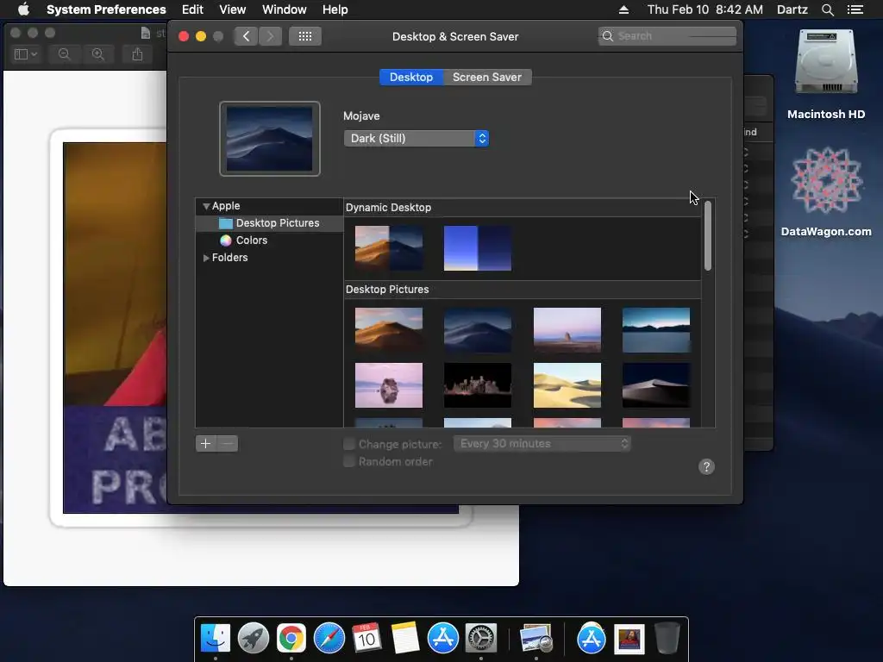This screenshot has height=662, width=883.
Task: Expand the Folders disclosure triangle
Action: pyautogui.click(x=206, y=258)
